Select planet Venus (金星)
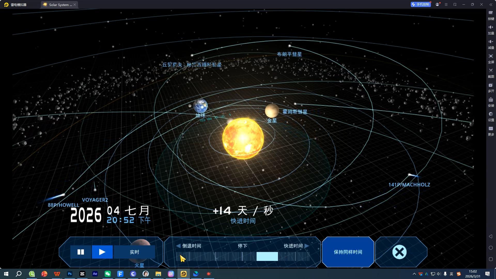 [272, 111]
